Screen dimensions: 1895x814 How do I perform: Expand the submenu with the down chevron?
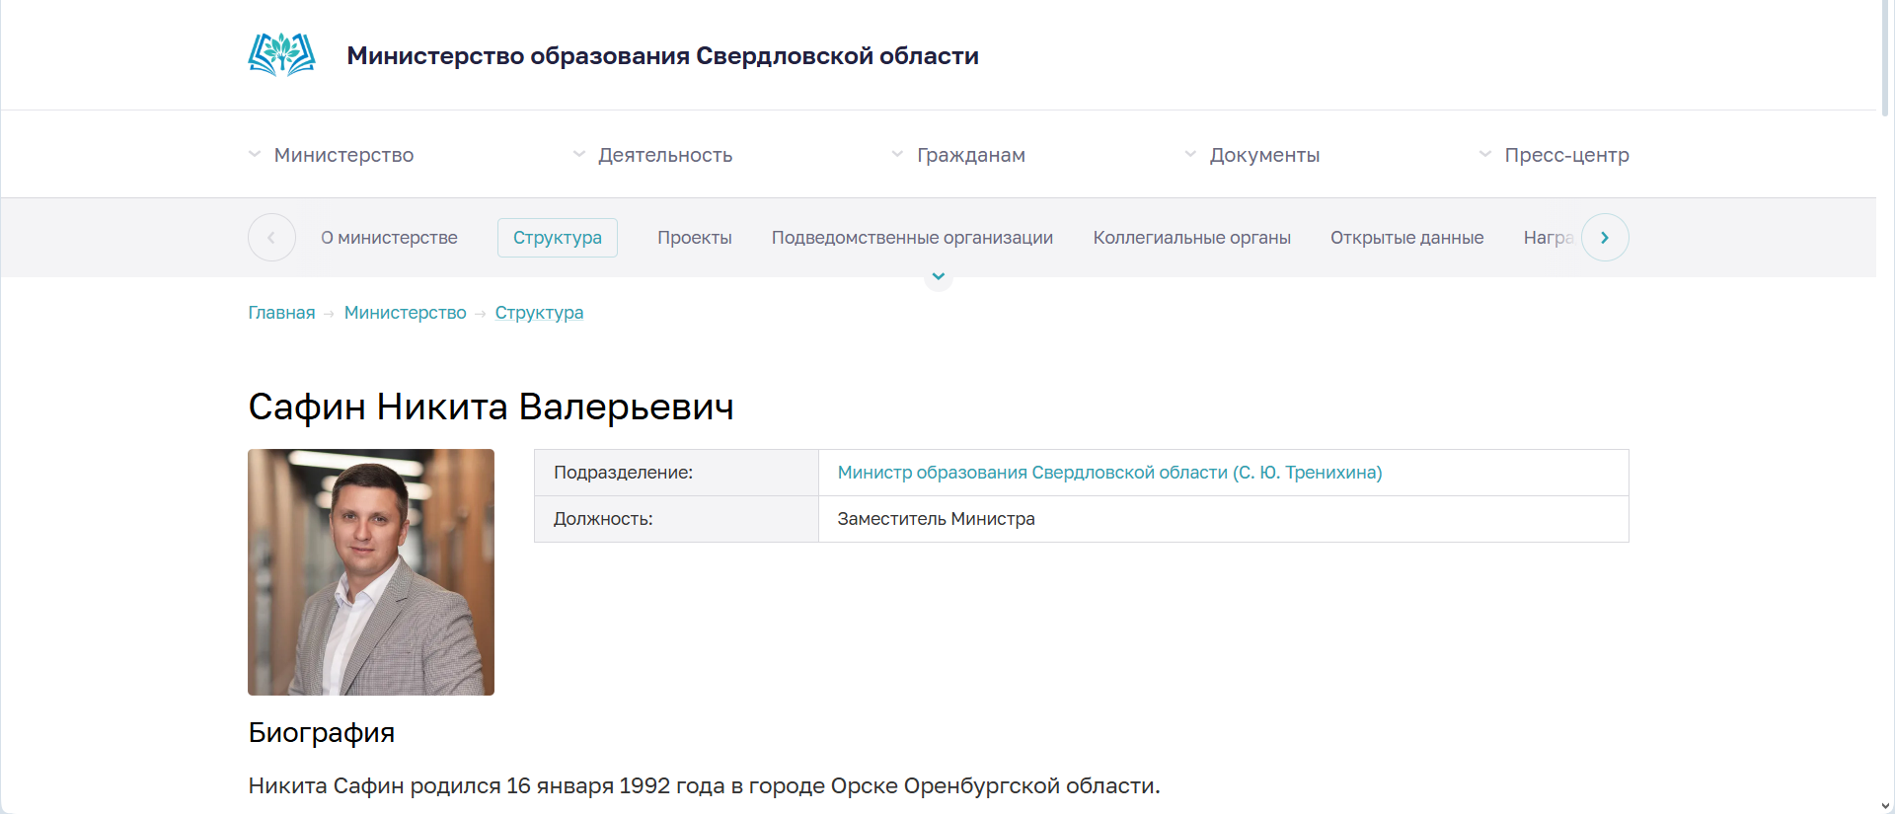click(939, 277)
